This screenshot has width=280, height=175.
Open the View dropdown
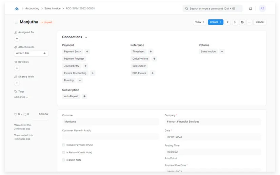[x=199, y=22]
